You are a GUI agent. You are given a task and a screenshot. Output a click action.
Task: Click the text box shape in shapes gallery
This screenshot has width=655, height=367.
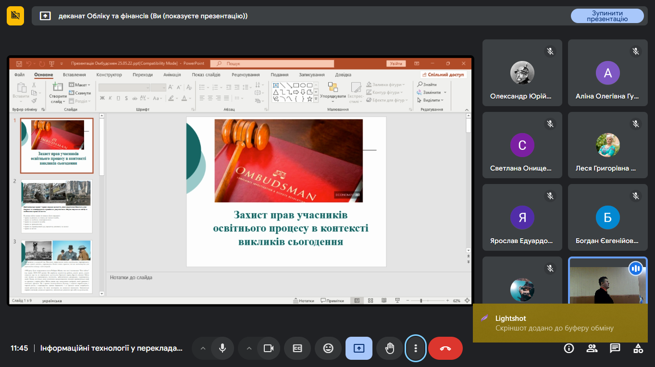point(276,86)
